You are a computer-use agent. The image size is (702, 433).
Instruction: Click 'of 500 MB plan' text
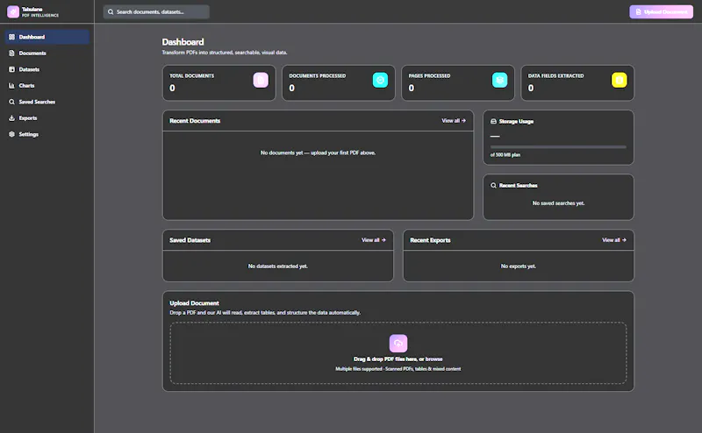pos(505,155)
